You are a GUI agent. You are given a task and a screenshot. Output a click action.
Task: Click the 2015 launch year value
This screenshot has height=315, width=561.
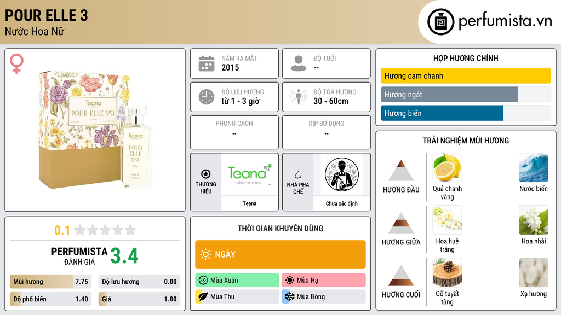pos(230,67)
